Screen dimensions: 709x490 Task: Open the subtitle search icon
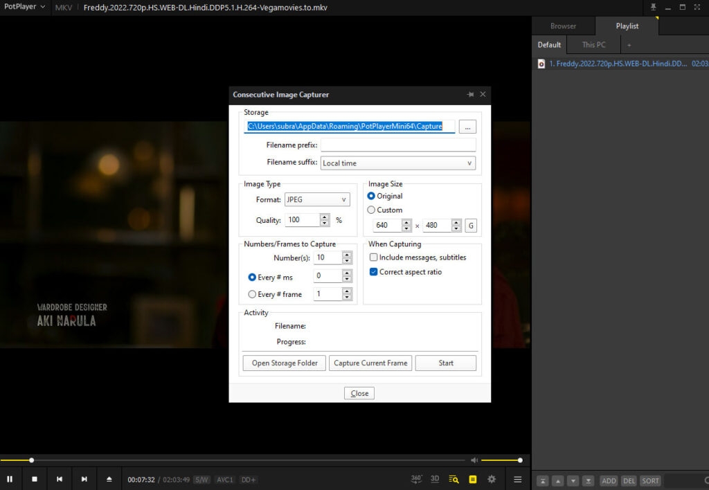click(454, 478)
